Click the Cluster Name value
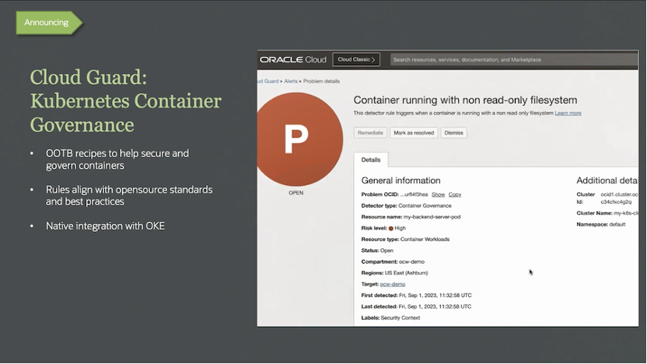Viewport: 647px width, 364px height. point(625,213)
